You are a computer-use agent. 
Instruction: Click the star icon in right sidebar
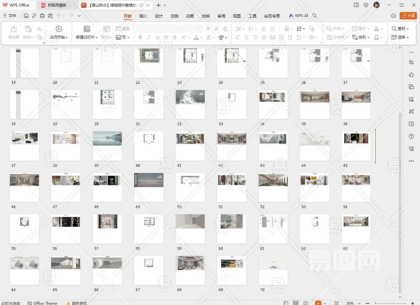[x=411, y=75]
